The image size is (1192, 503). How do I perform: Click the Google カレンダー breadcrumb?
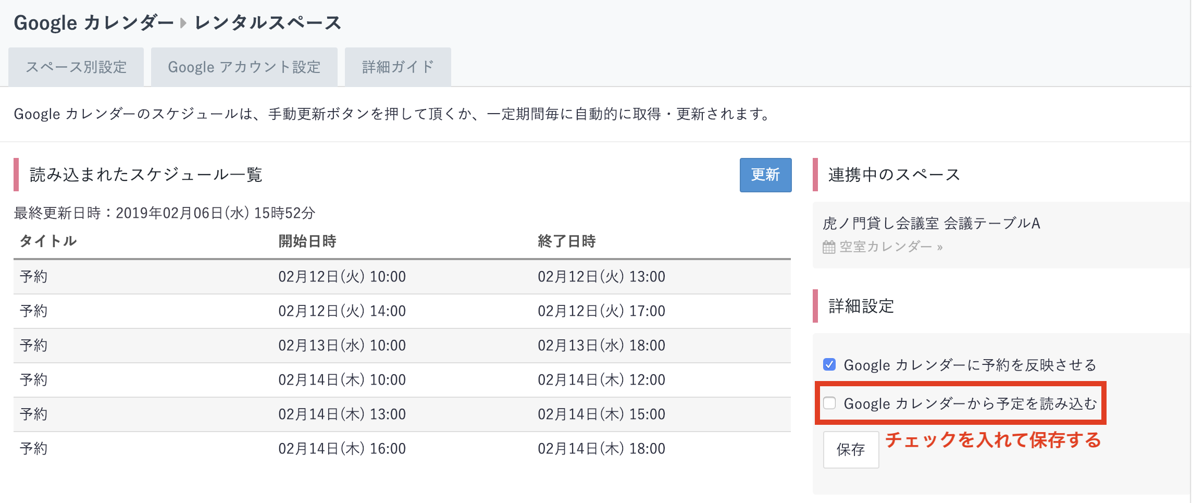click(93, 23)
